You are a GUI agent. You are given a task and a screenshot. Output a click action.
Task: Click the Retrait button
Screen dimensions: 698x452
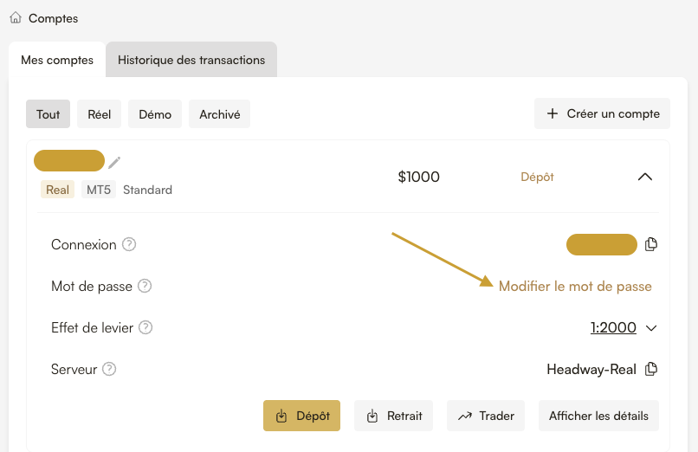(x=395, y=416)
